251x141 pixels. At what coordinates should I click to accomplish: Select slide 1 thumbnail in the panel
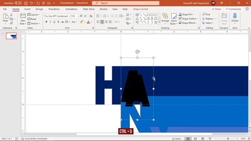pos(11,36)
